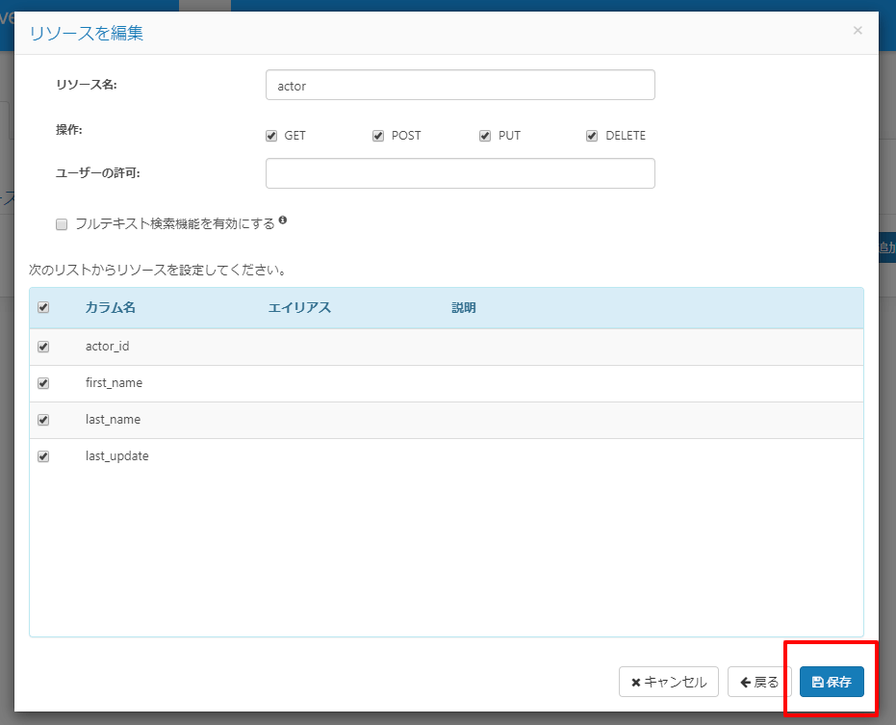Click the floppy disk icon on 保存
This screenshot has height=725, width=896.
click(x=818, y=682)
